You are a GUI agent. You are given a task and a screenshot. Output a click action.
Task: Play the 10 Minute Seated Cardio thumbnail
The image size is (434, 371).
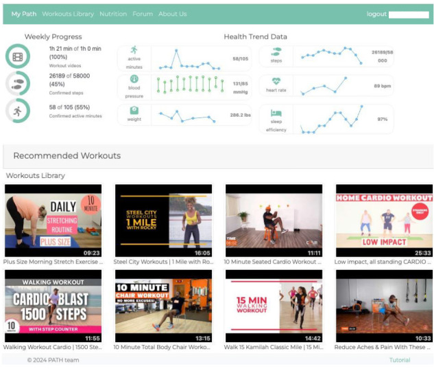point(274,221)
